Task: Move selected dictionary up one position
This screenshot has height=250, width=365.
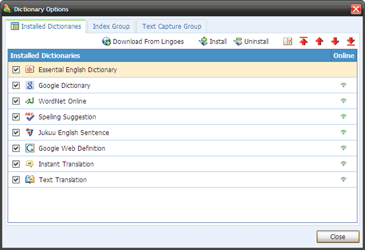Action: pos(320,41)
